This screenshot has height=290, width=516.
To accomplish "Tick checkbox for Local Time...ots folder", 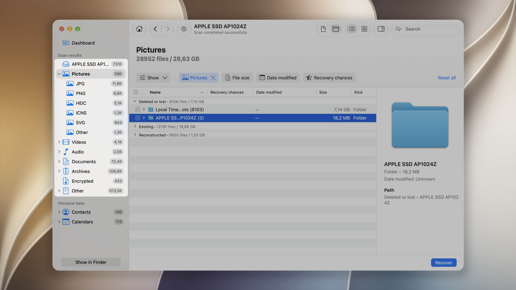I will coord(138,110).
